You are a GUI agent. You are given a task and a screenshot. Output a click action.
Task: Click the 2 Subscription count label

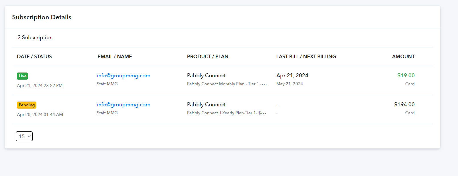click(35, 38)
